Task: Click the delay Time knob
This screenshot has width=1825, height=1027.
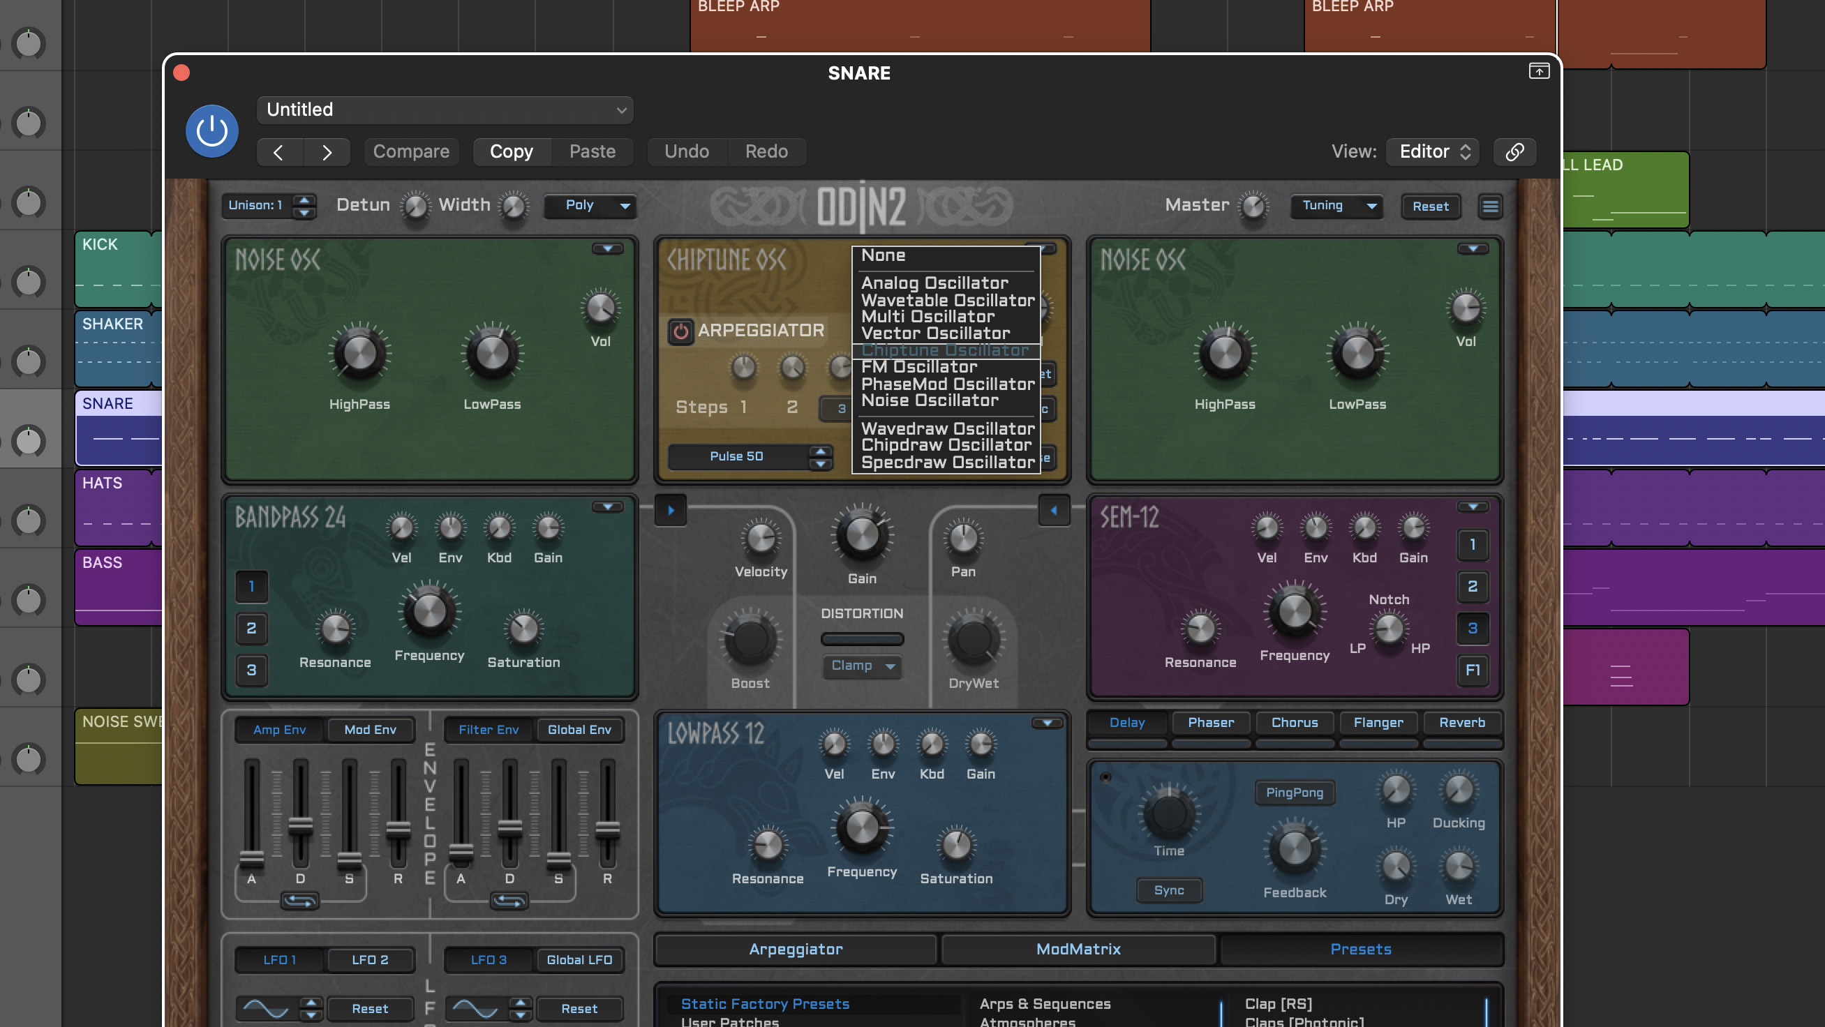Action: click(1168, 813)
